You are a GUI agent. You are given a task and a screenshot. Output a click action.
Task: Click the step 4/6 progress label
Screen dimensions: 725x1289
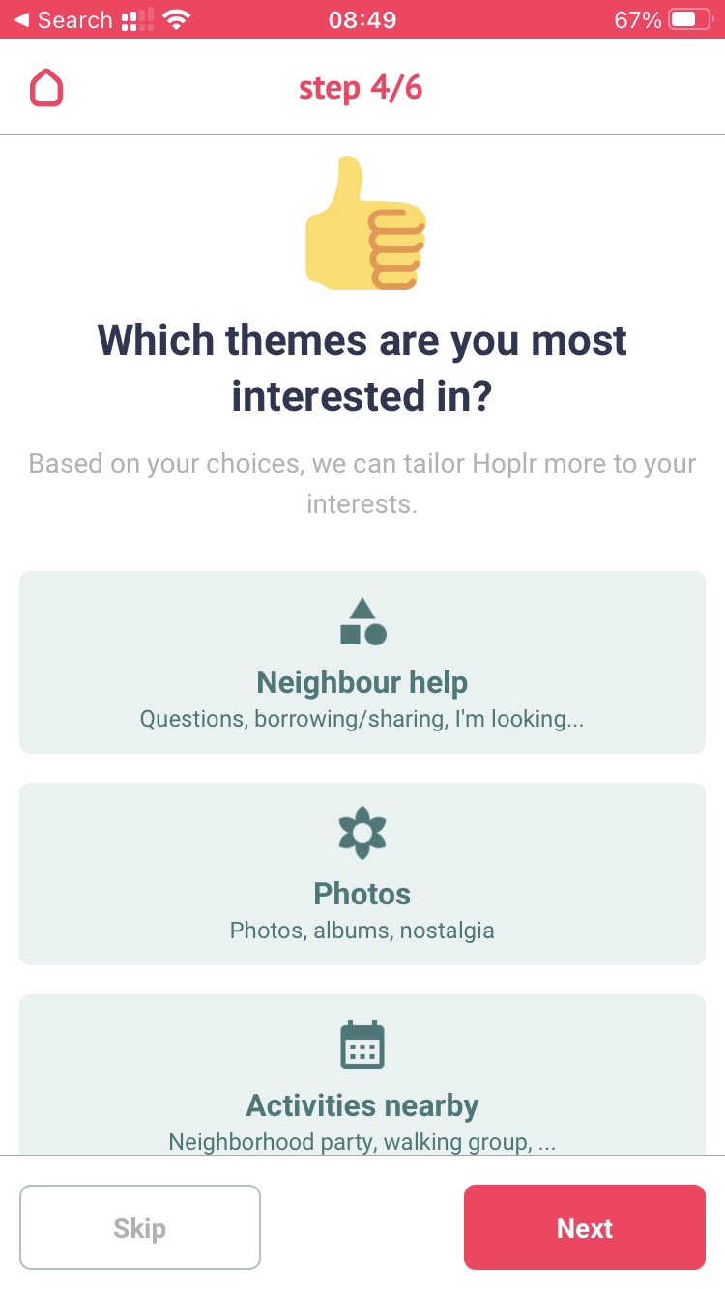point(361,88)
